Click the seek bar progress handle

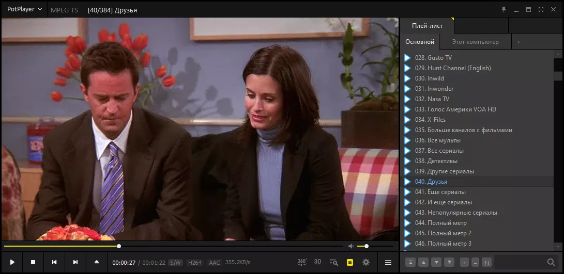119,246
